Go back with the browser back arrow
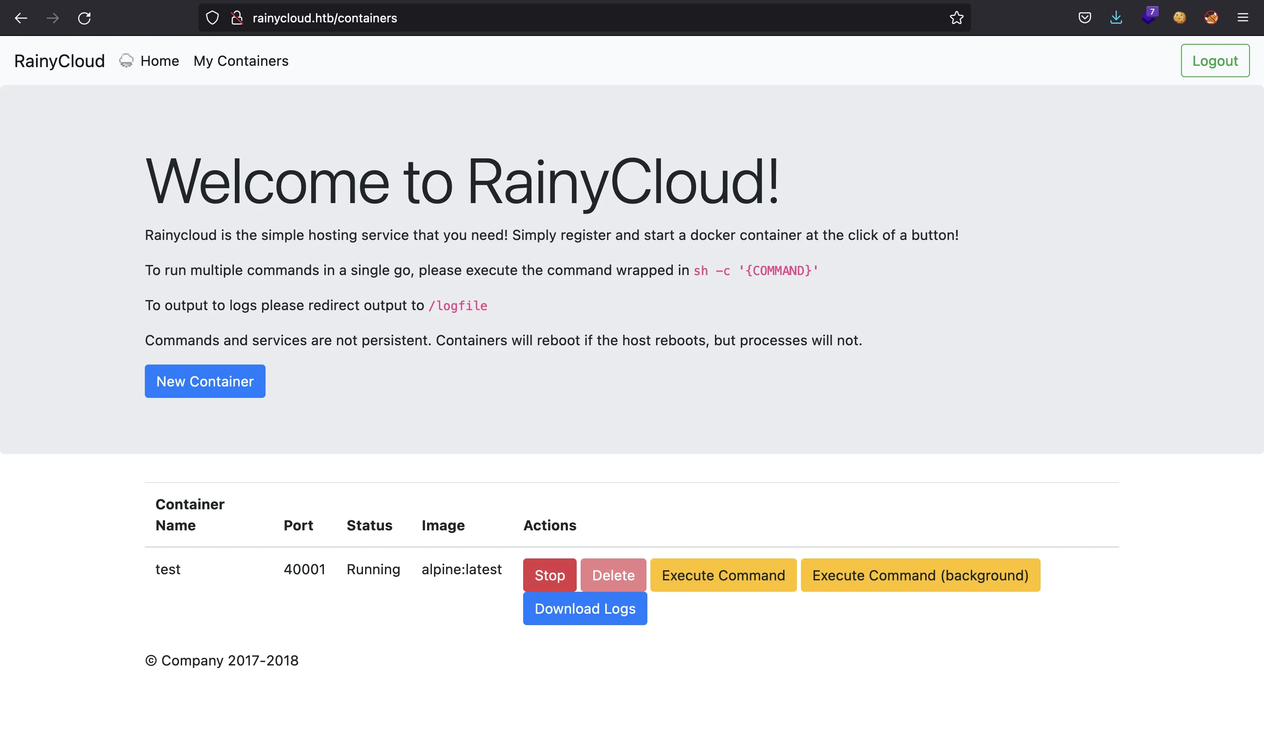 pos(21,18)
